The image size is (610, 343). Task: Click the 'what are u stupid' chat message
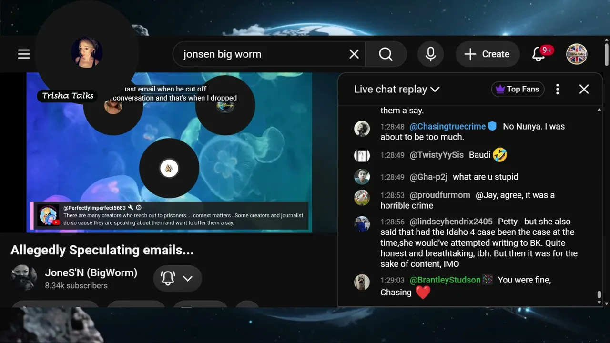coord(486,177)
